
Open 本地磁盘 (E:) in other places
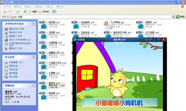16,62
